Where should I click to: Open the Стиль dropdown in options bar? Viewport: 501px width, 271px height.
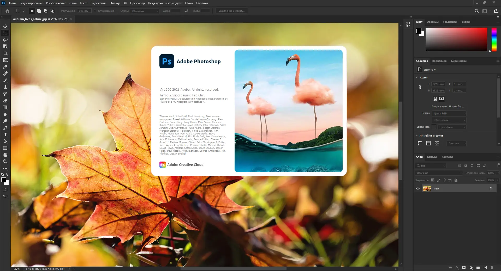pyautogui.click(x=145, y=11)
